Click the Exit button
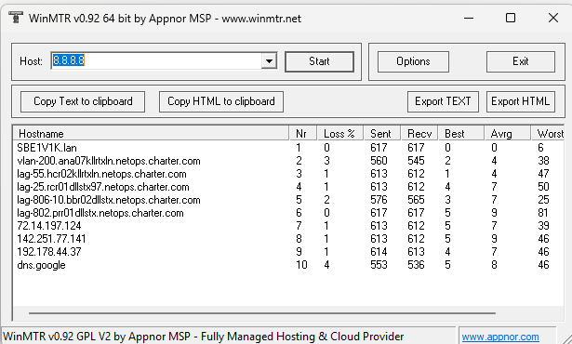This screenshot has width=572, height=344. click(x=521, y=61)
